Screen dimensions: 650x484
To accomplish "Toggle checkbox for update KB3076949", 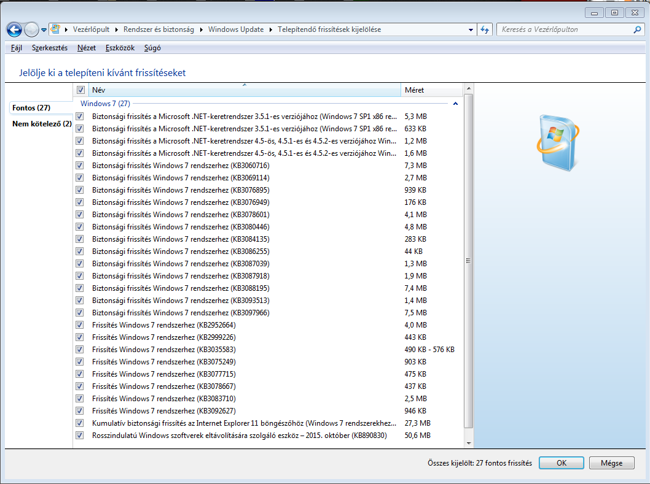I will click(x=80, y=202).
